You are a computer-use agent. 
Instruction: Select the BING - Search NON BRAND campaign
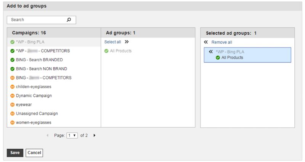tap(41, 69)
